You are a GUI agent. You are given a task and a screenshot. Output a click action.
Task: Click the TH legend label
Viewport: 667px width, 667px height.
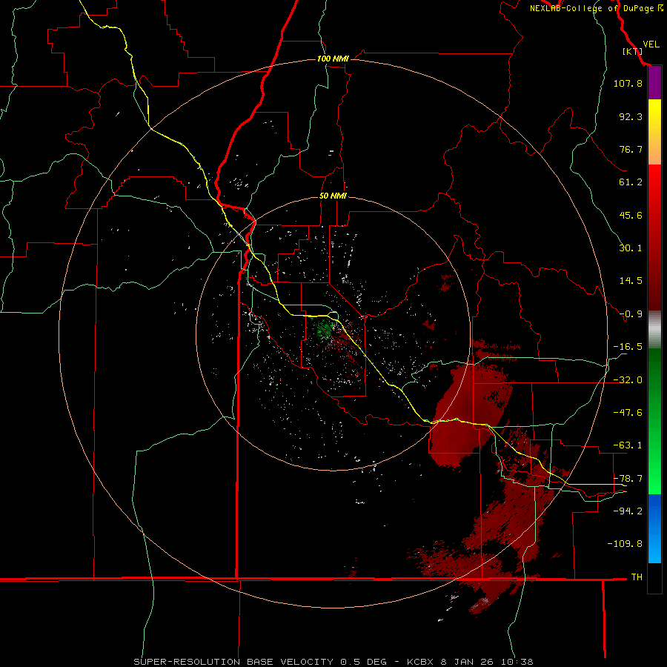point(637,577)
